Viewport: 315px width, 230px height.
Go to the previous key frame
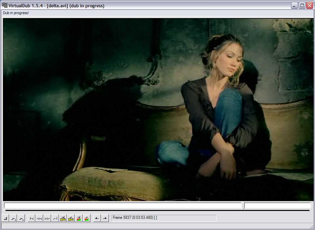63,218
